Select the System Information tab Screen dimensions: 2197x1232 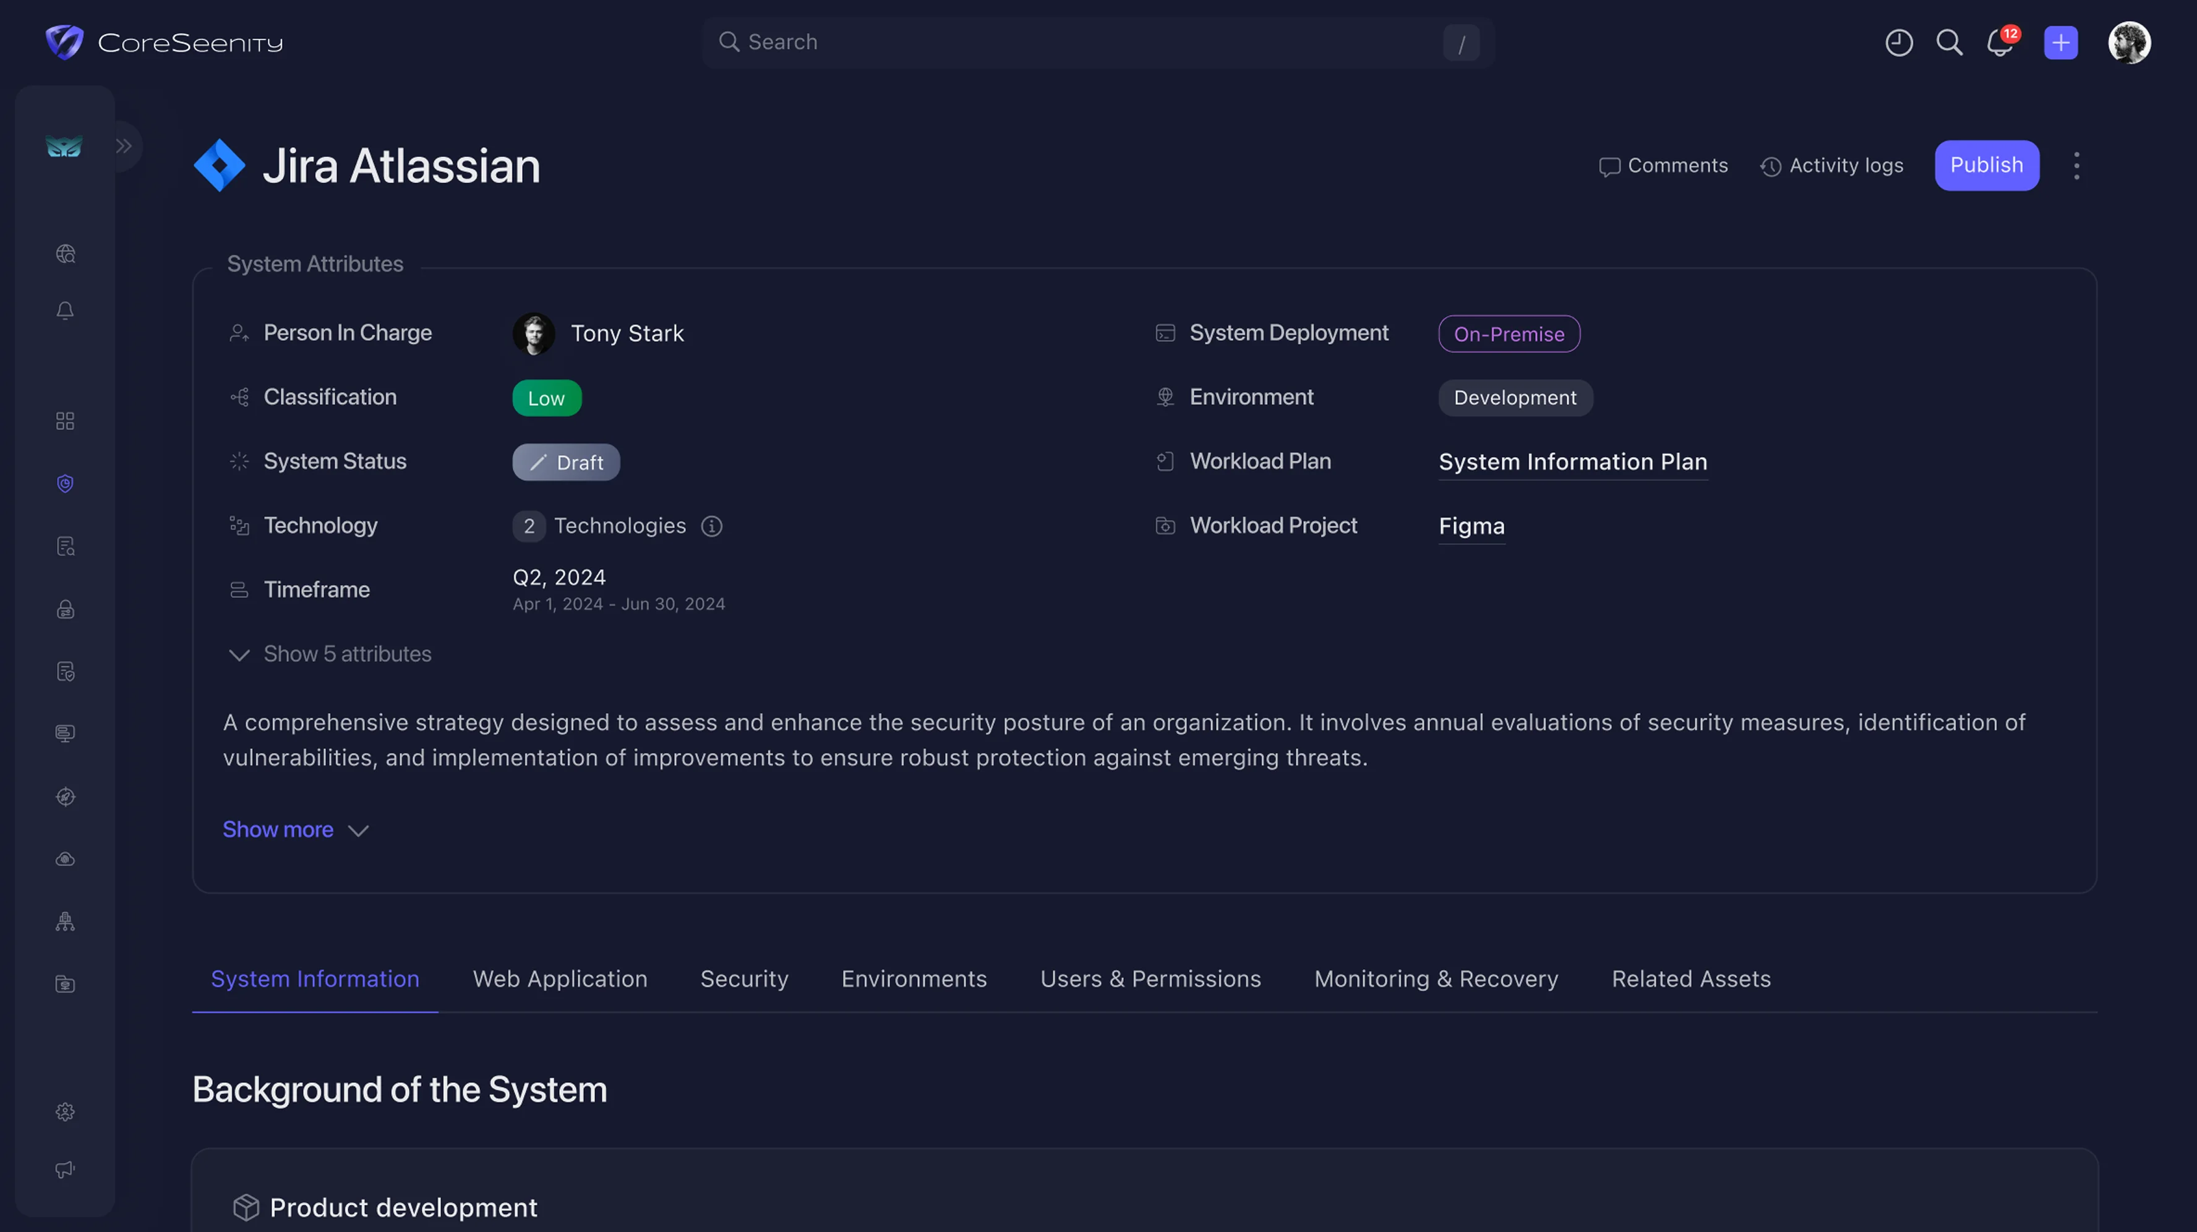(315, 979)
